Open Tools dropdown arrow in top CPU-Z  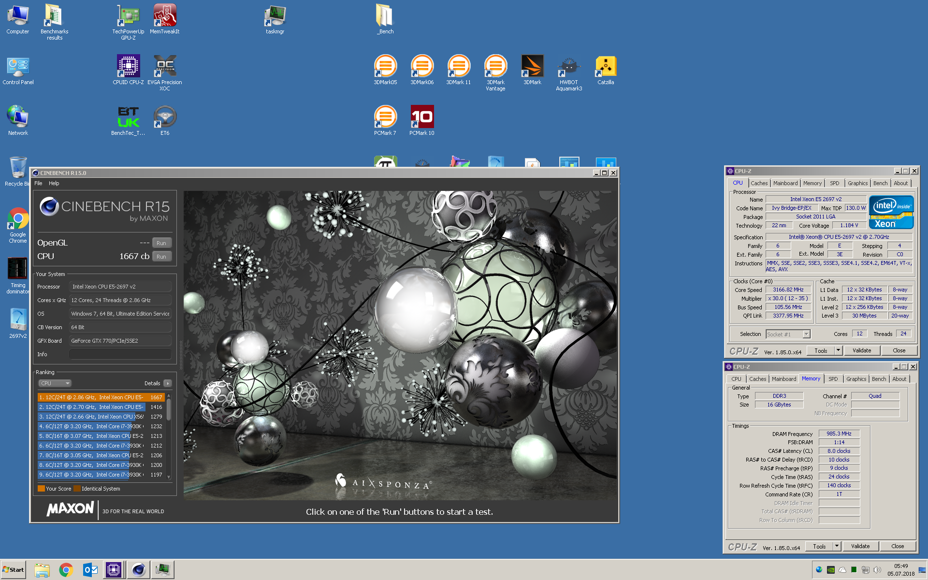[839, 351]
